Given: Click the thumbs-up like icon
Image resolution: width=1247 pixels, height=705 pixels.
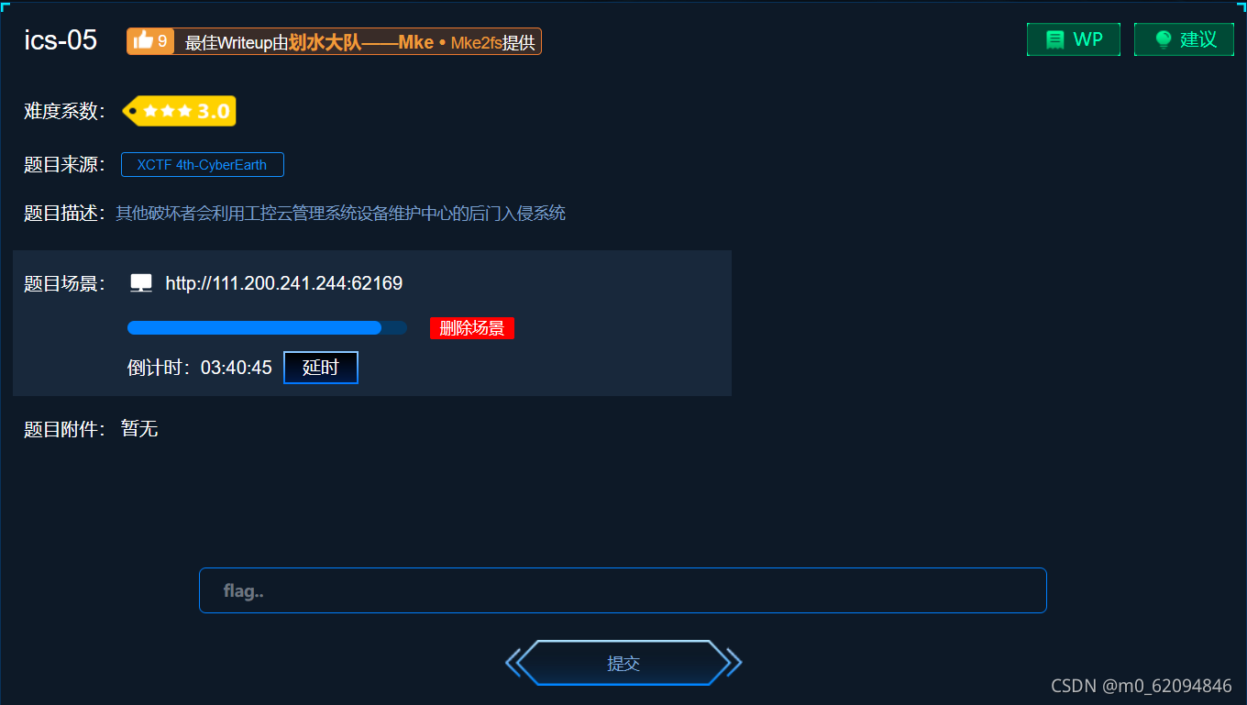Looking at the screenshot, I should [143, 40].
